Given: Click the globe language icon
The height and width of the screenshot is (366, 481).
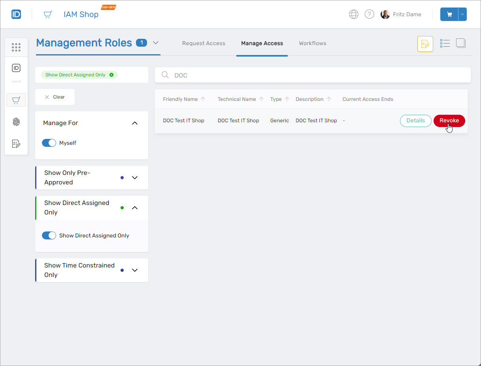Looking at the screenshot, I should tap(353, 14).
